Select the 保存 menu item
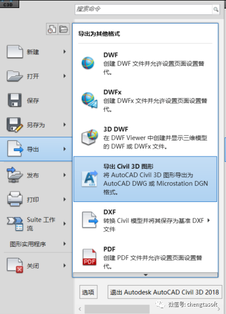This screenshot has height=314, width=226. [36, 100]
